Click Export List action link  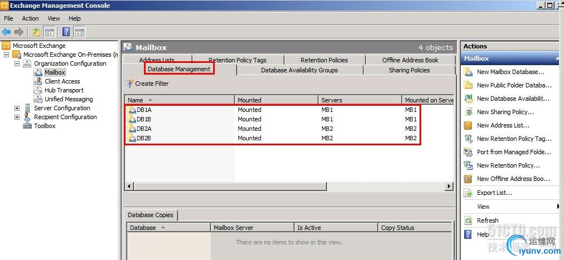point(494,193)
